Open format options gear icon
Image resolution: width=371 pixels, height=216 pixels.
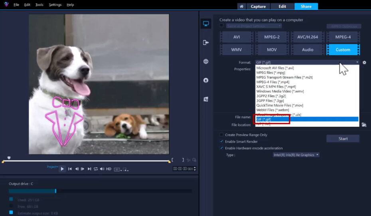pos(364,63)
